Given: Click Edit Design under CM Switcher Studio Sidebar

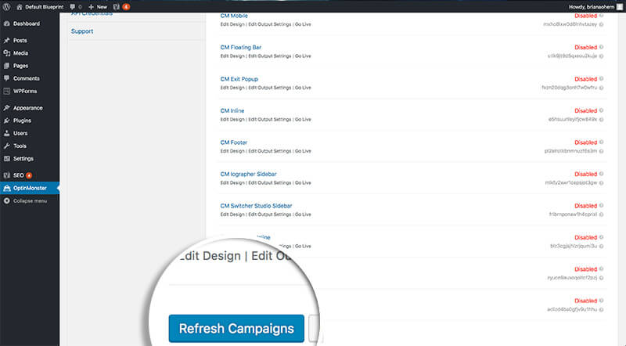Looking at the screenshot, I should (232, 214).
